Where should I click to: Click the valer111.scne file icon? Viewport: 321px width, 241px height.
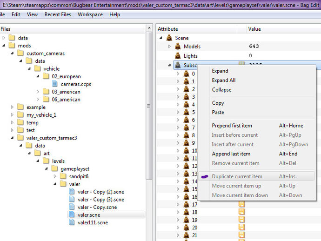pyautogui.click(x=72, y=222)
